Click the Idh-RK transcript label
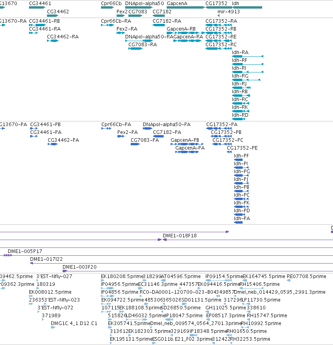The height and width of the screenshot is (345, 333). pyautogui.click(x=240, y=107)
